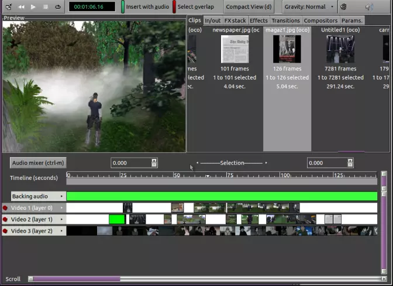
Task: Switch to the Compositors tab
Action: point(320,21)
